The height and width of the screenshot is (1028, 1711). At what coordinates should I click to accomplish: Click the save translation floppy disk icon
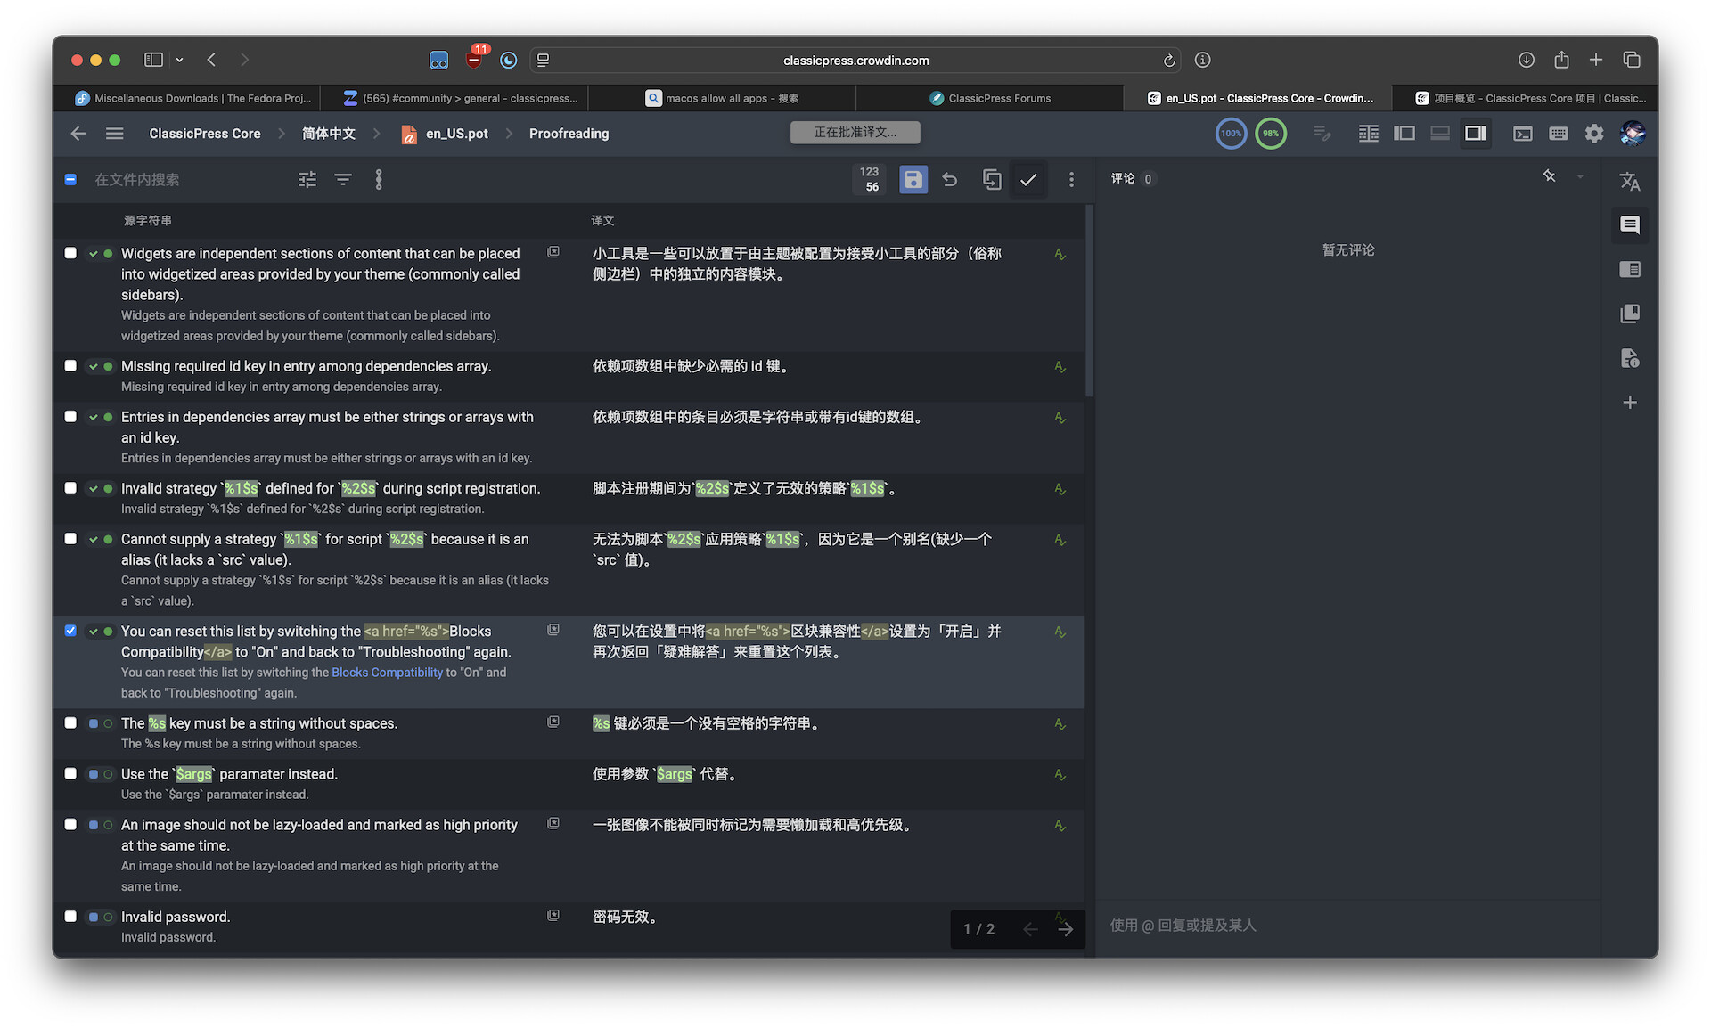(x=913, y=179)
